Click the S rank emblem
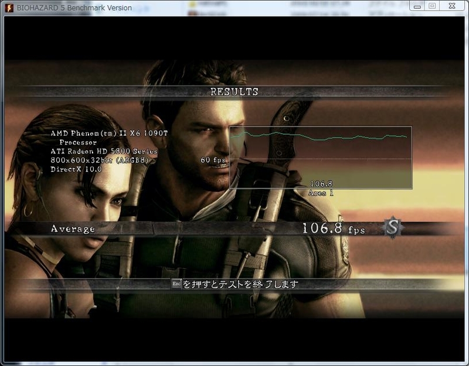This screenshot has width=469, height=366. 393,228
